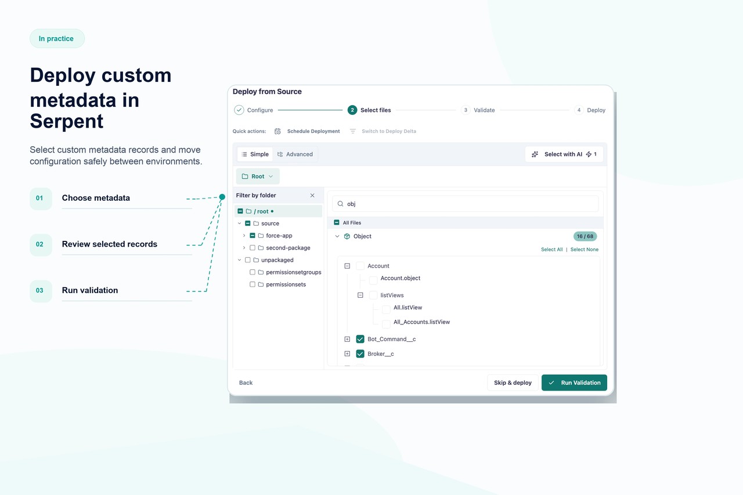
Task: Toggle the / root folder checkbox
Action: 240,211
